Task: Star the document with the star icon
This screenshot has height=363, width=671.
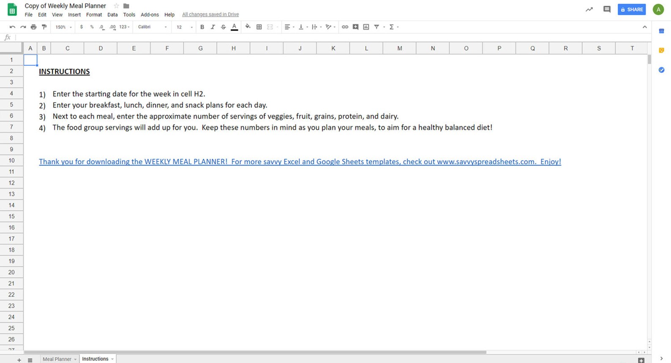Action: 116,6
